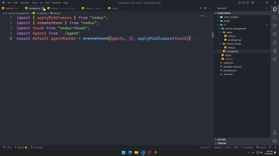Screen dimensions: 279x156
Task: Change the UTF-8 file encoding
Action: click(x=228, y=147)
